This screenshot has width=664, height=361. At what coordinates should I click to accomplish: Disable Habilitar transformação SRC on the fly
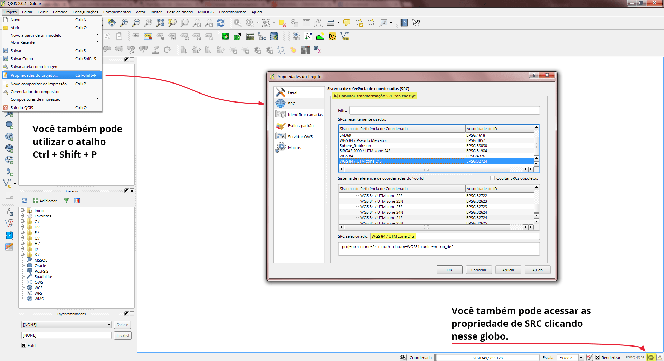(x=335, y=96)
